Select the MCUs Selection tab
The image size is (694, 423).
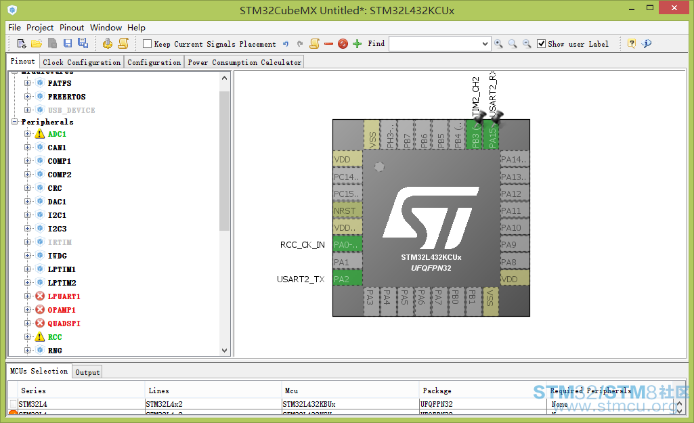tap(39, 371)
